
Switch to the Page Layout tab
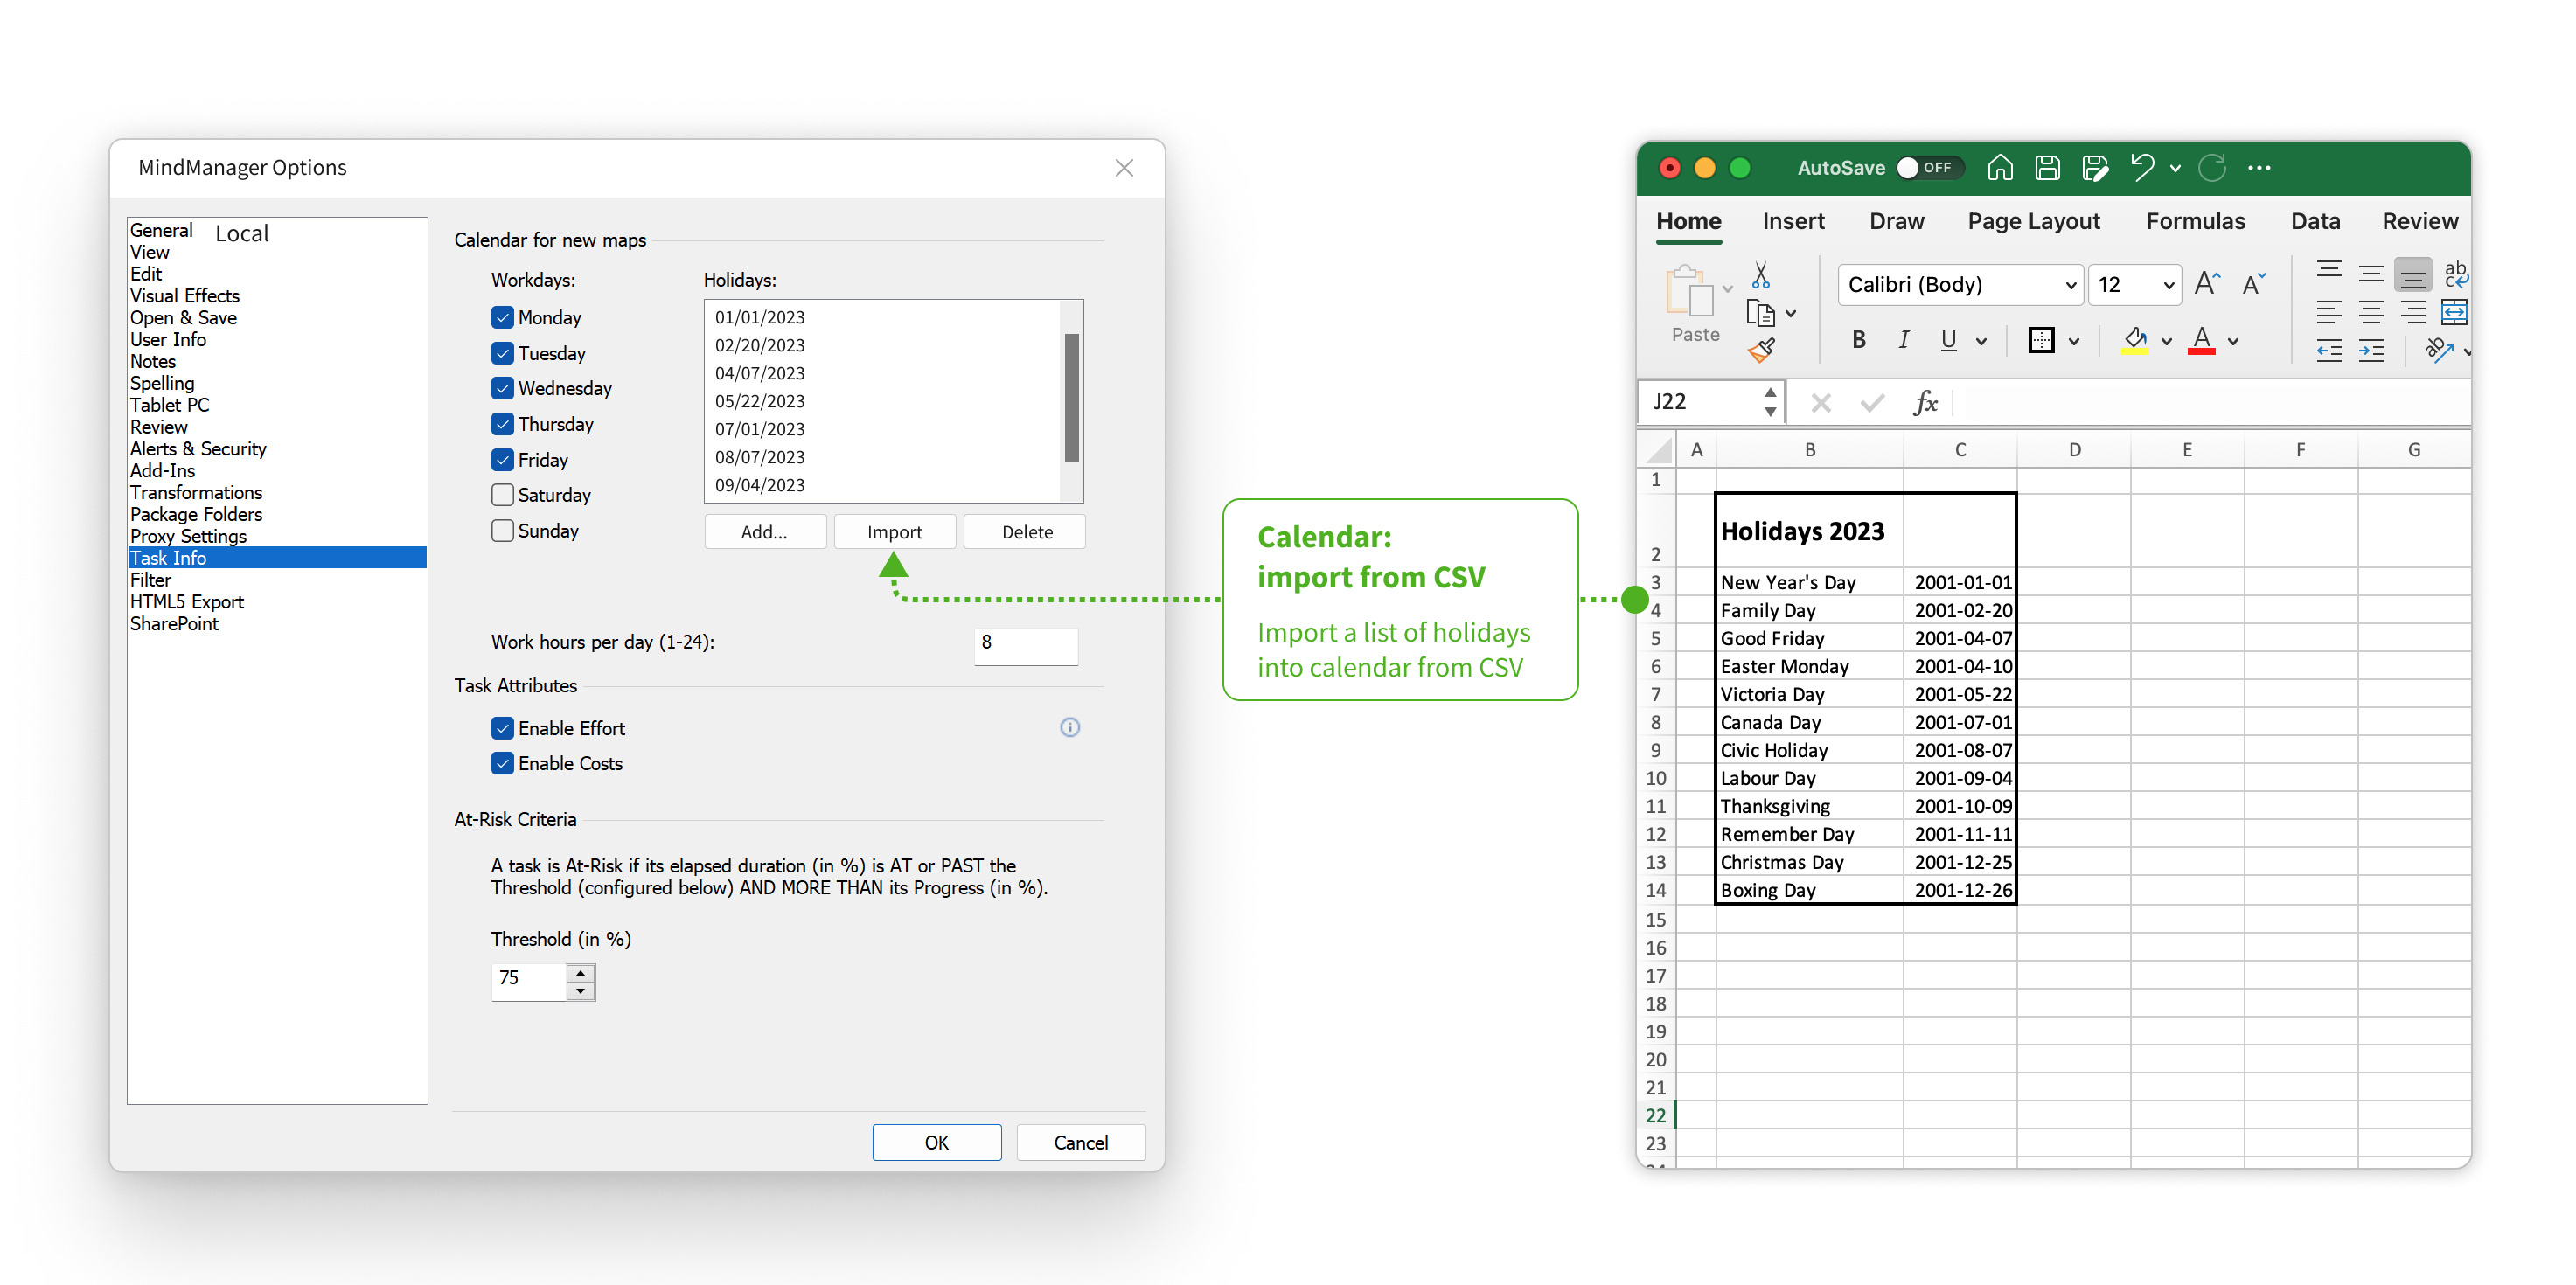2033,222
